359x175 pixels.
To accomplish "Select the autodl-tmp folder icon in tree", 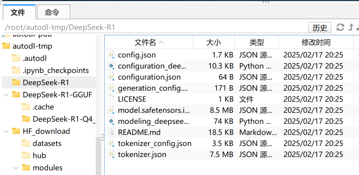I will (x=6, y=46).
